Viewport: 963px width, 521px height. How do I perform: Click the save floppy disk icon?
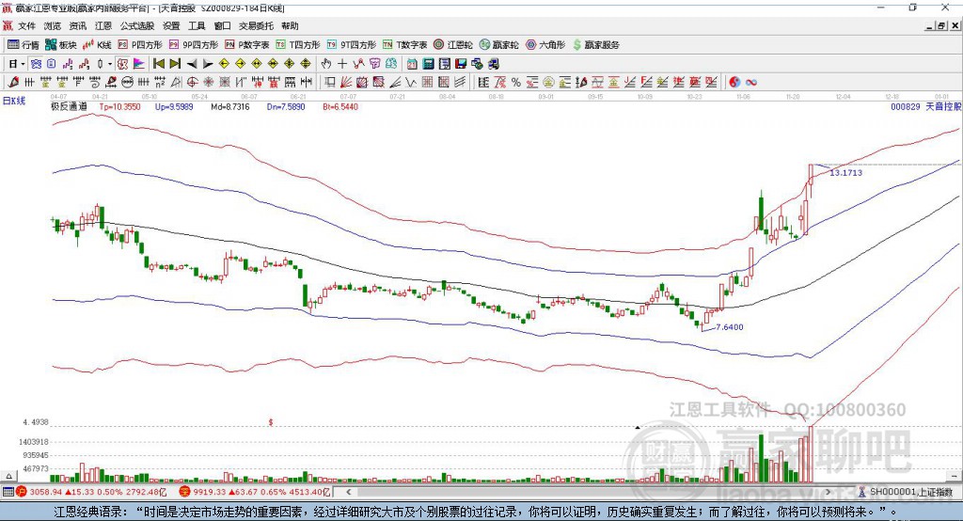coord(461,63)
